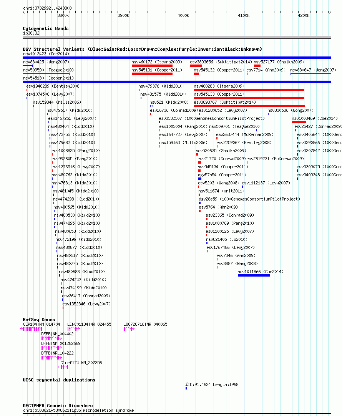Click esv3887 (Wang2008) label
342x416 pixels.
(237, 264)
